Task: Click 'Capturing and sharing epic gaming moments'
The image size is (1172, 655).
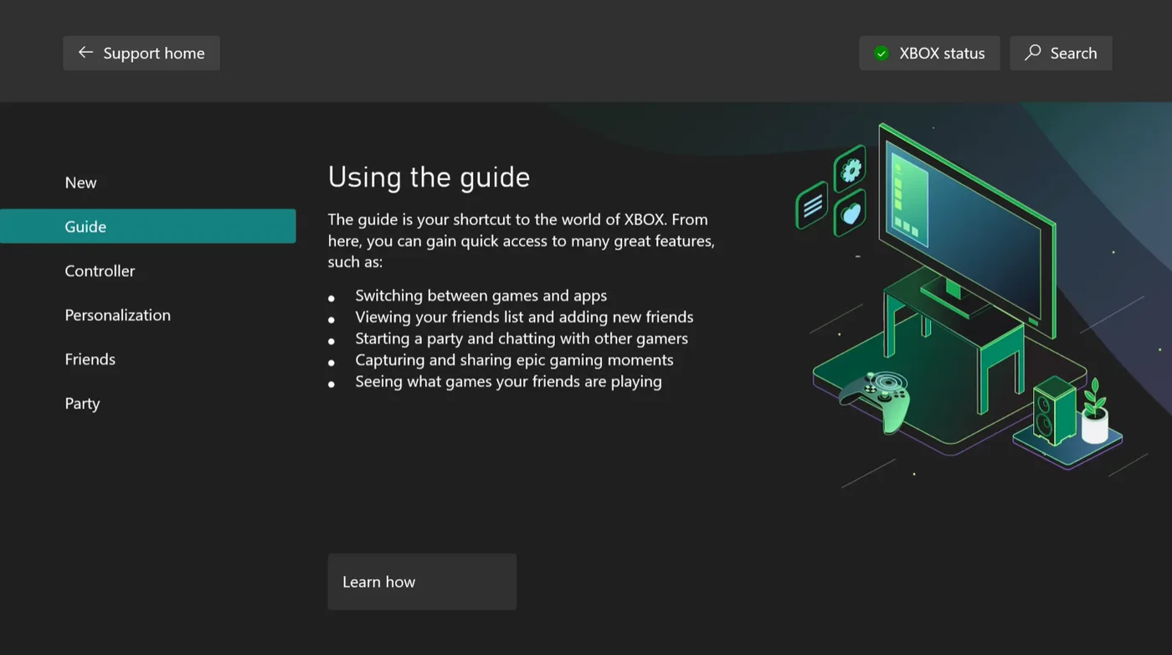Action: pos(514,360)
